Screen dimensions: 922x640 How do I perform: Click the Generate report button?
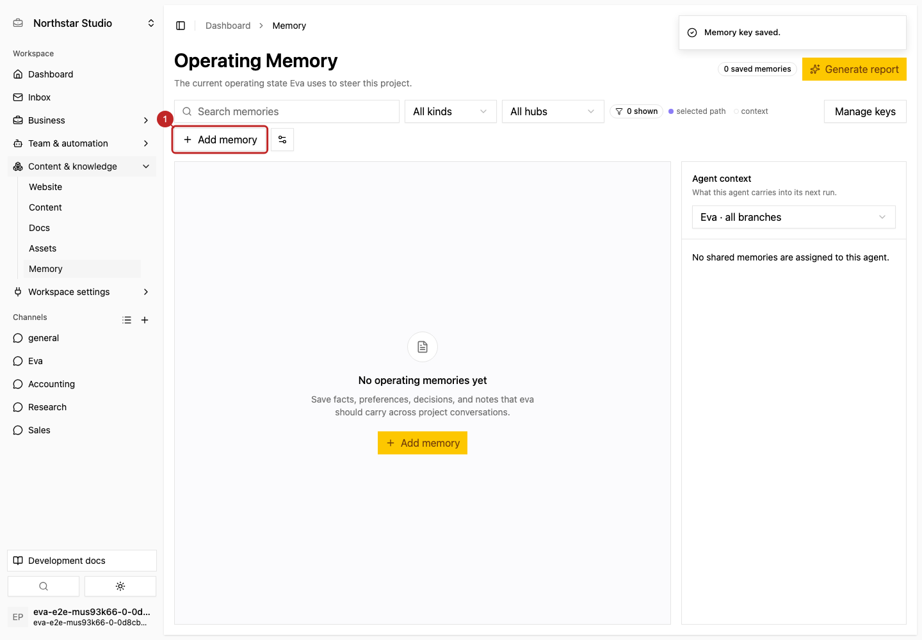854,69
